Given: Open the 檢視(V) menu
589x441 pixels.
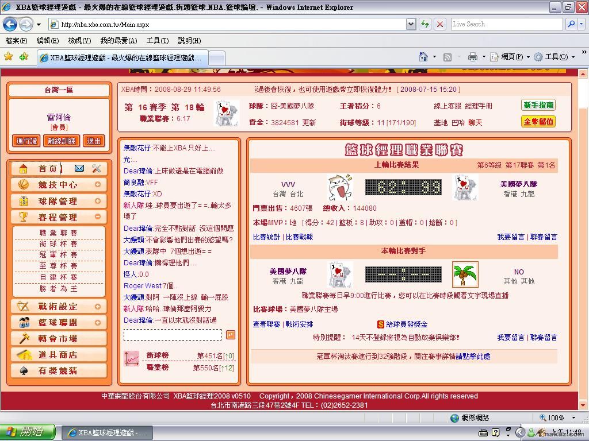Looking at the screenshot, I should point(79,41).
